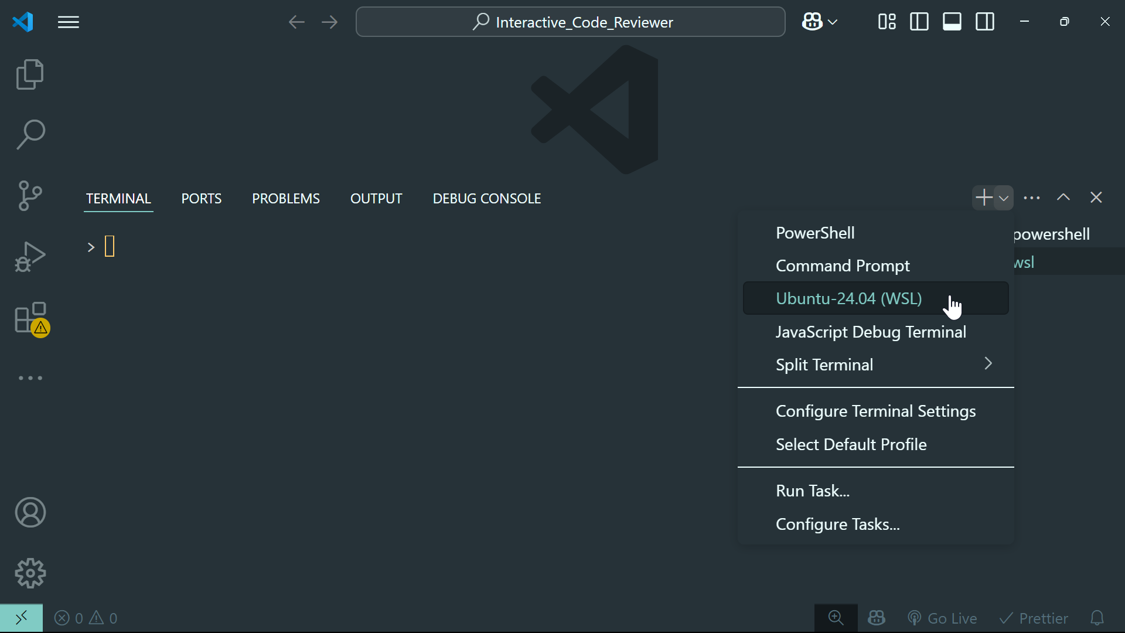The height and width of the screenshot is (633, 1125).
Task: Go back with the left arrow
Action: 296,22
